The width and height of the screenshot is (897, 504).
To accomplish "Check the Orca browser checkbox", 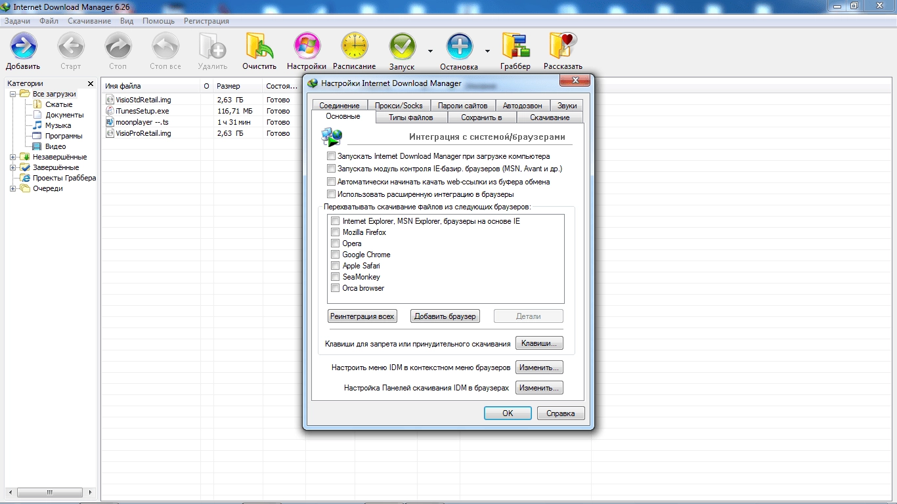I will (336, 288).
